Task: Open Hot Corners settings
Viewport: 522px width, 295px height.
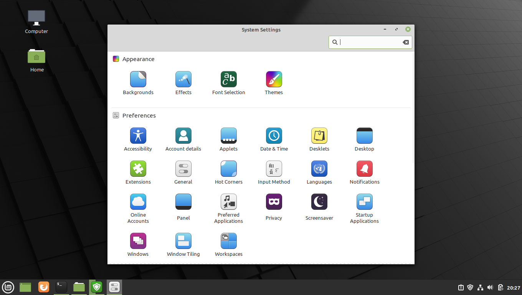Action: tap(229, 172)
